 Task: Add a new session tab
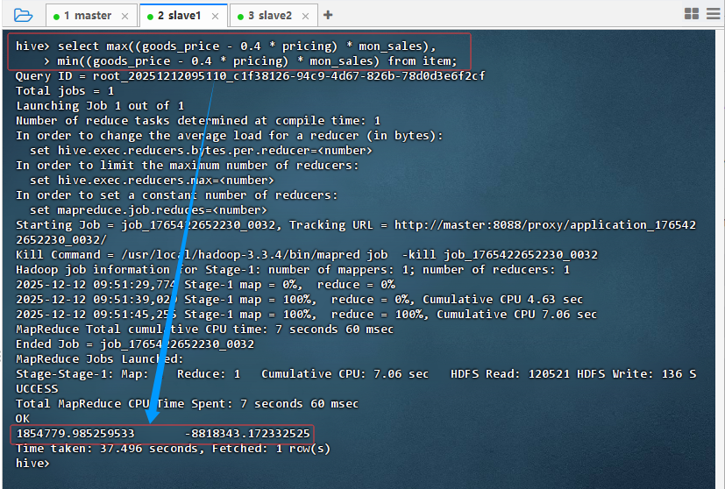(x=328, y=15)
